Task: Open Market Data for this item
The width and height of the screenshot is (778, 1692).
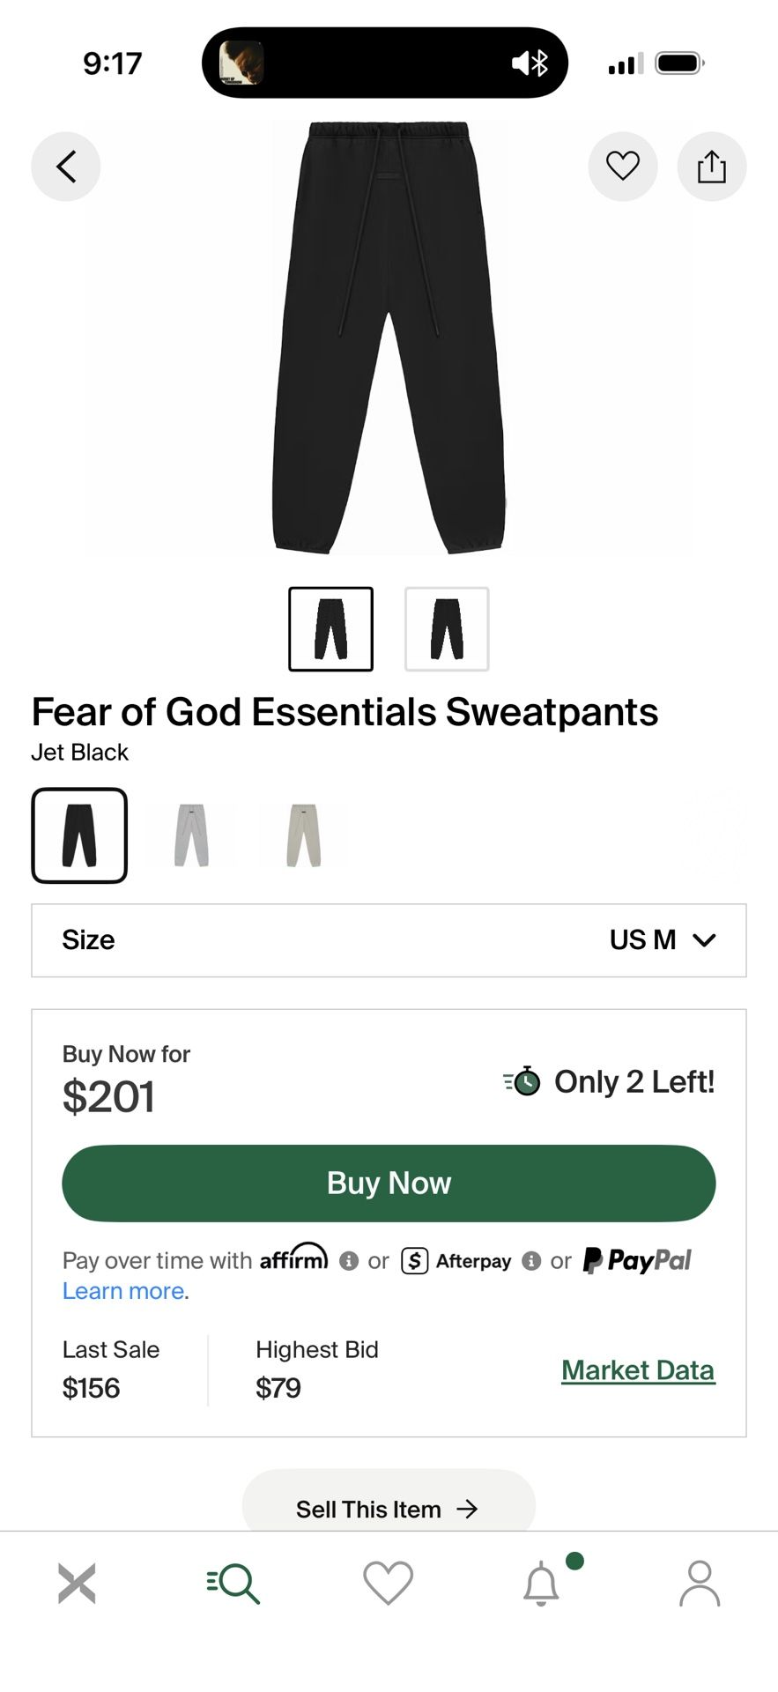Action: 638,1369
